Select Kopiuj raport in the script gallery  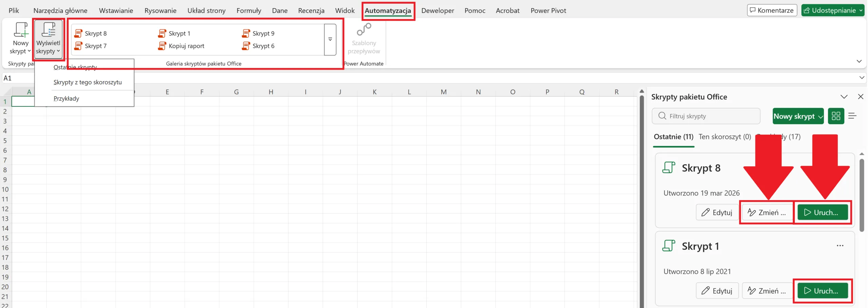tap(182, 46)
